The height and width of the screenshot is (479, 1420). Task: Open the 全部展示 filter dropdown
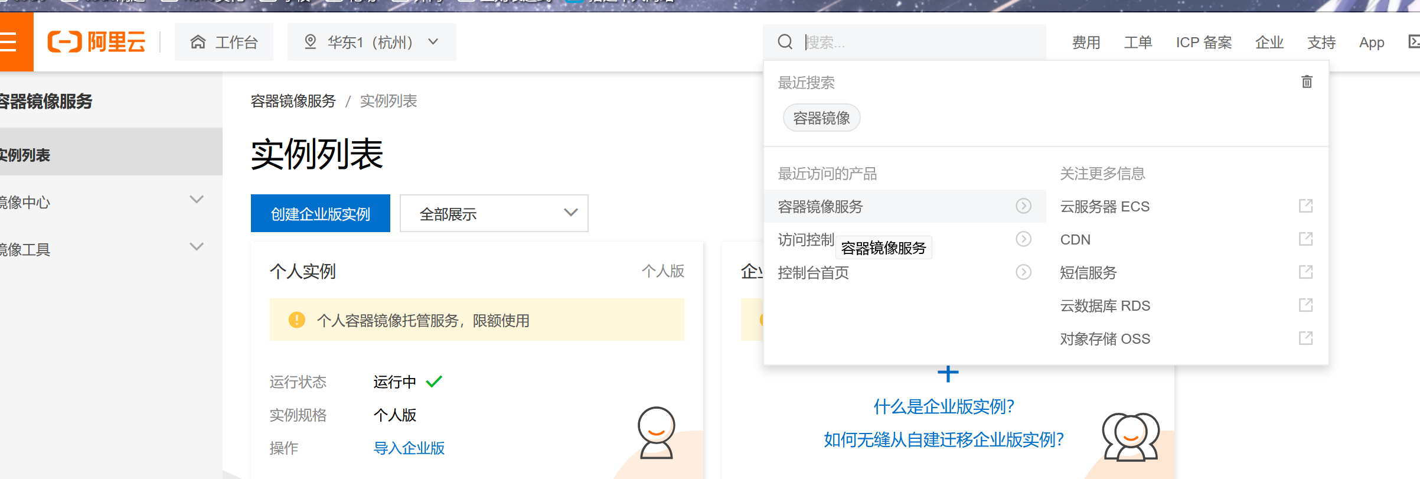[x=494, y=213]
